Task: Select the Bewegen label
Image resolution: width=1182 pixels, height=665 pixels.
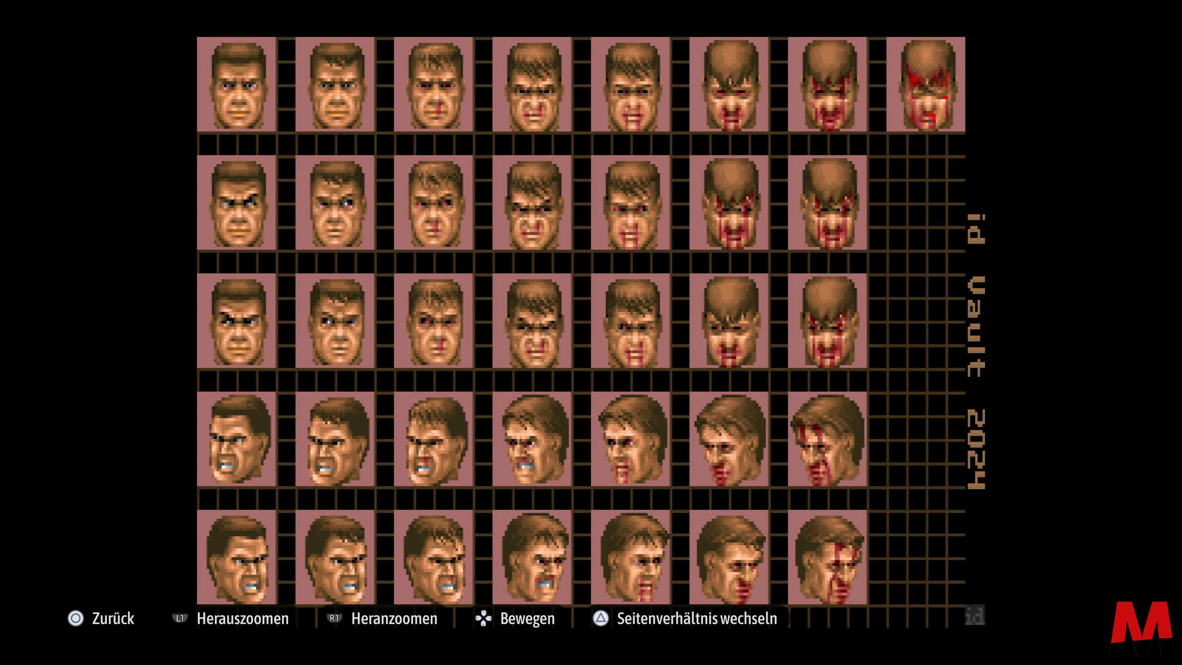Action: pyautogui.click(x=527, y=619)
